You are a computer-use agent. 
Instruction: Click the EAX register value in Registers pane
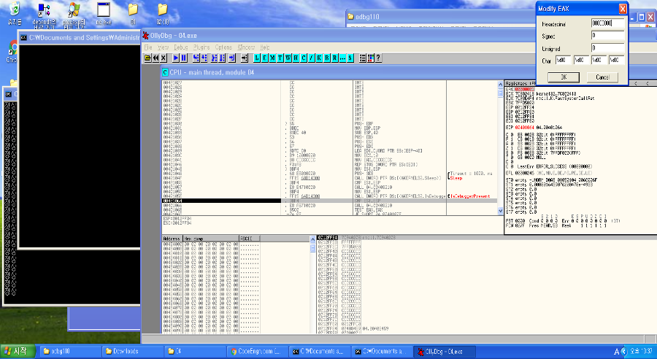click(525, 89)
